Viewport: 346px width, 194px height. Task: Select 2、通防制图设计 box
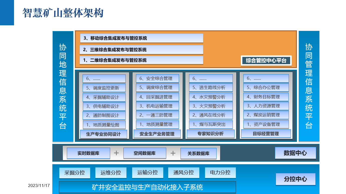pyautogui.click(x=104, y=116)
